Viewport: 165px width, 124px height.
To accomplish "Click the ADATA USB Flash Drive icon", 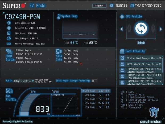I will tap(122, 64).
